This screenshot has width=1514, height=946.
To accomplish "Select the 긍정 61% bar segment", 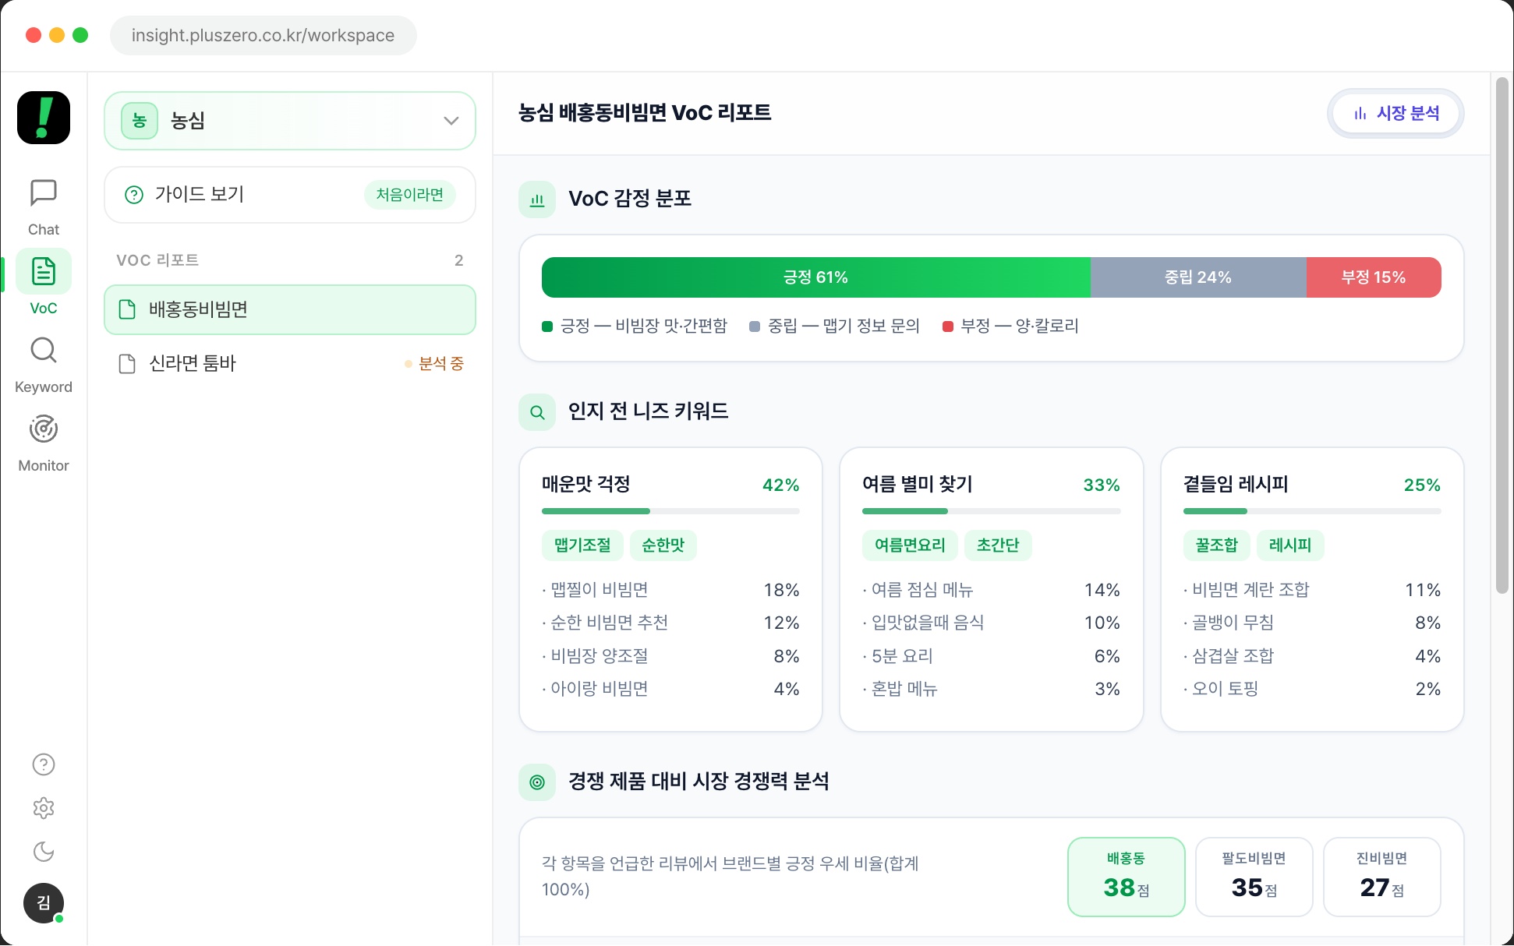I will pos(816,277).
